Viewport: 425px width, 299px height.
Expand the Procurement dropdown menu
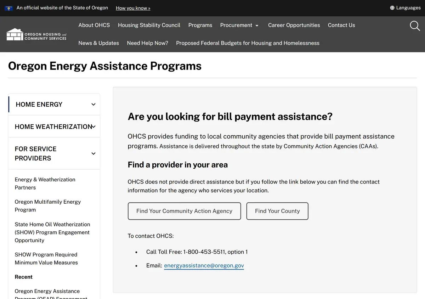[x=239, y=25]
